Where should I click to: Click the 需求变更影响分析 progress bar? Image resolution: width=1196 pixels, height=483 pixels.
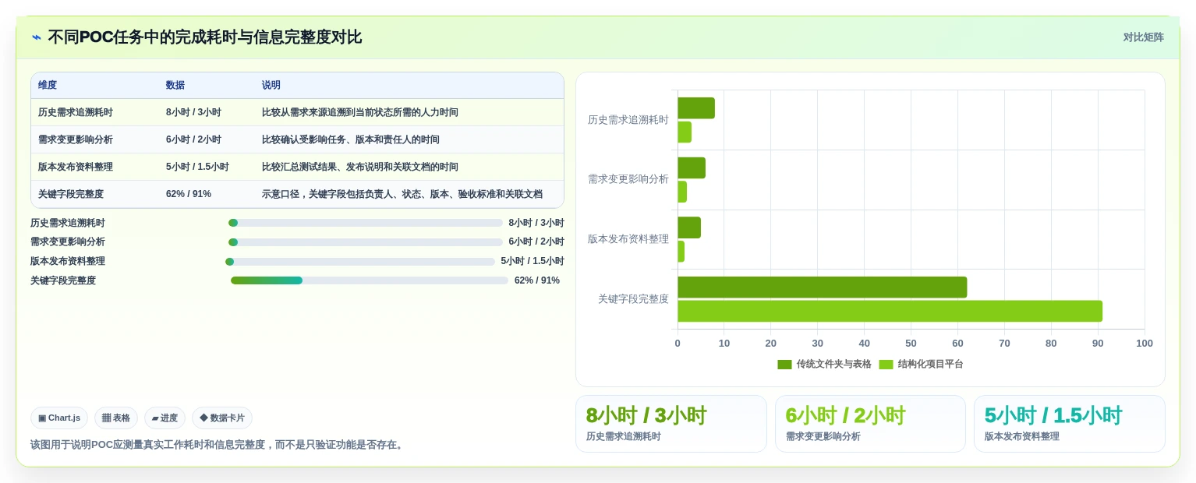(x=366, y=242)
